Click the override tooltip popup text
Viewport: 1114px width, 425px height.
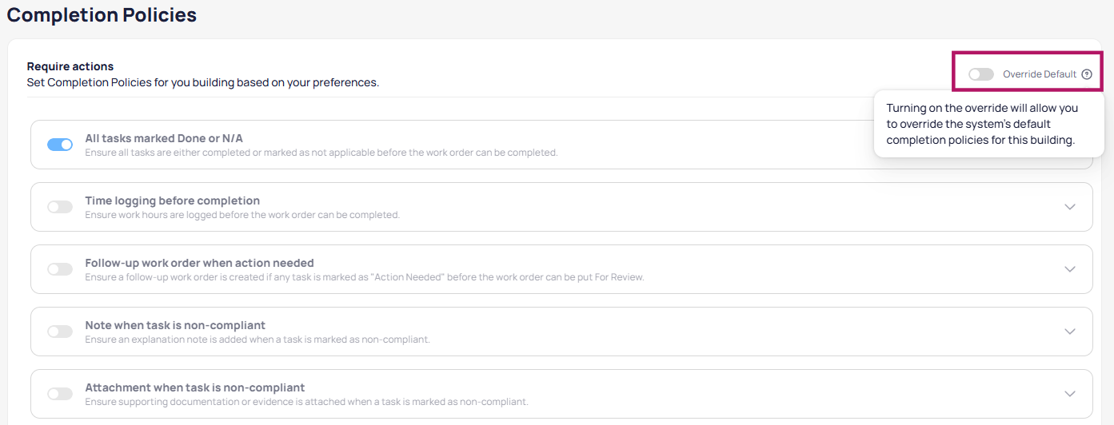(x=982, y=124)
